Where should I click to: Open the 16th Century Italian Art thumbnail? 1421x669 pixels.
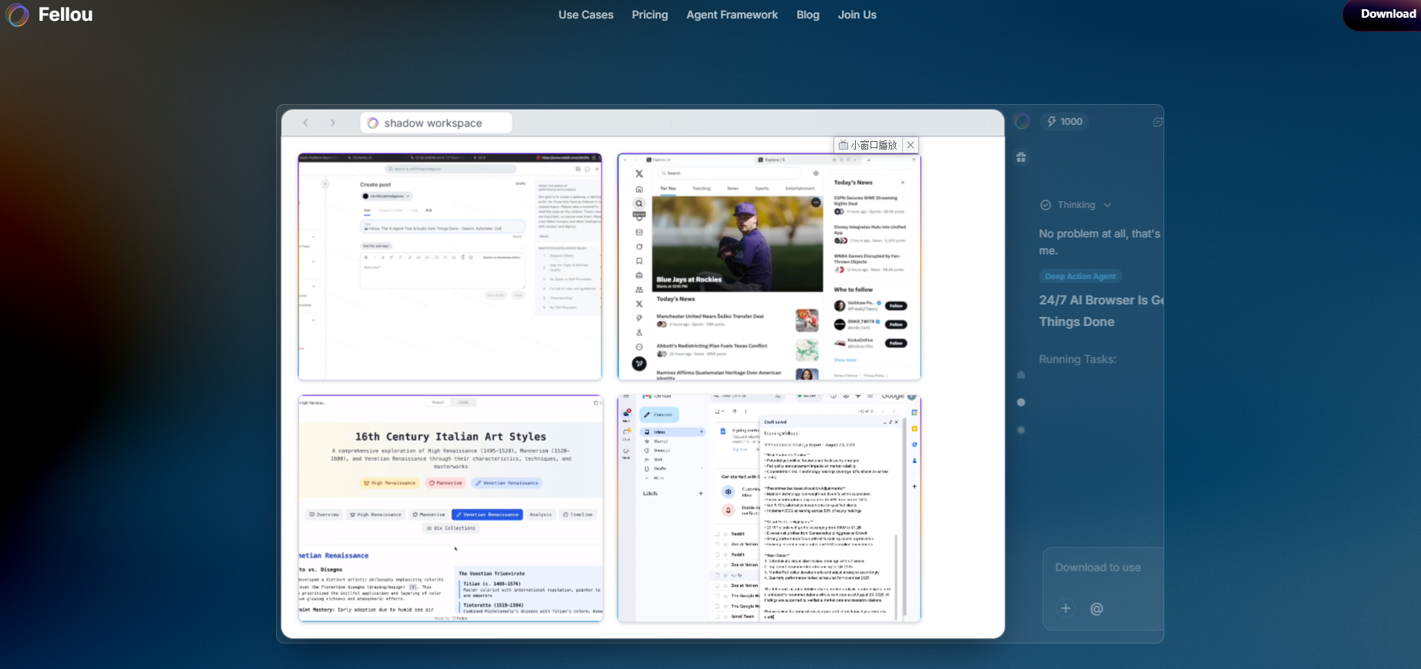point(450,508)
